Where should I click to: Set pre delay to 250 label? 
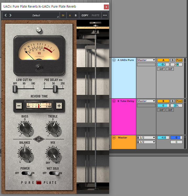point(63,84)
